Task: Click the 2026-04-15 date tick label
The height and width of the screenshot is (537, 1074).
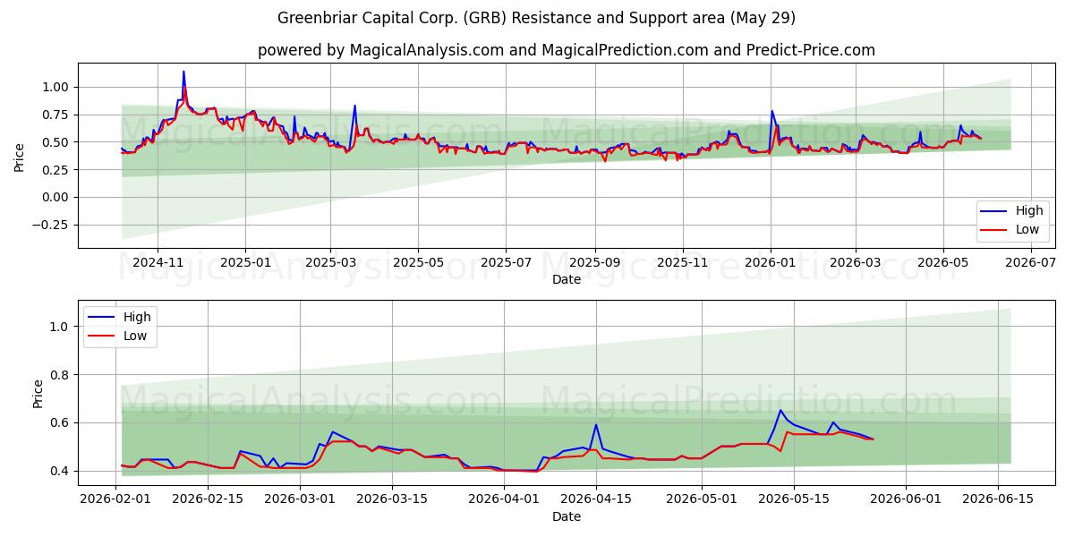Action: [x=595, y=499]
